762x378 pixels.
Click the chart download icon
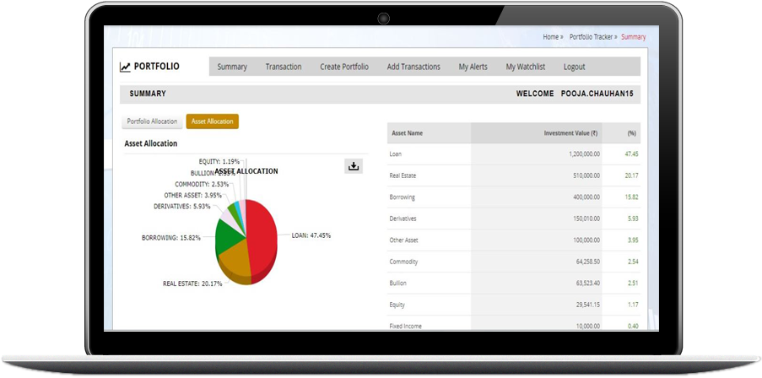[x=354, y=166]
